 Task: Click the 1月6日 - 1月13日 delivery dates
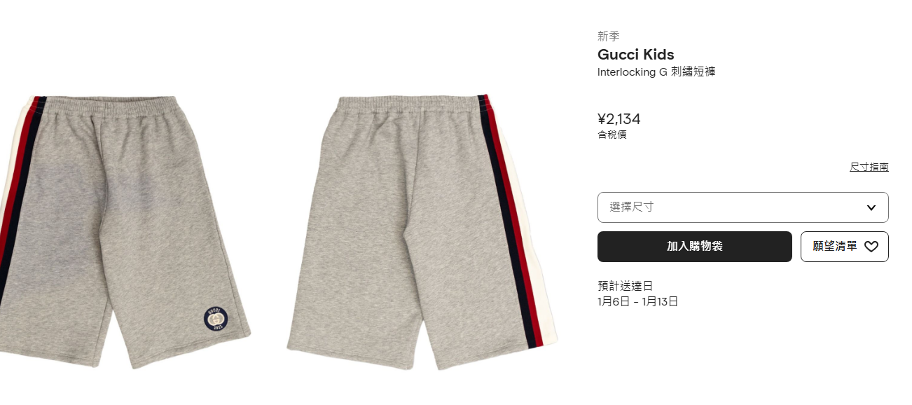tap(638, 302)
